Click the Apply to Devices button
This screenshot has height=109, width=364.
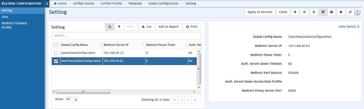(x=260, y=12)
